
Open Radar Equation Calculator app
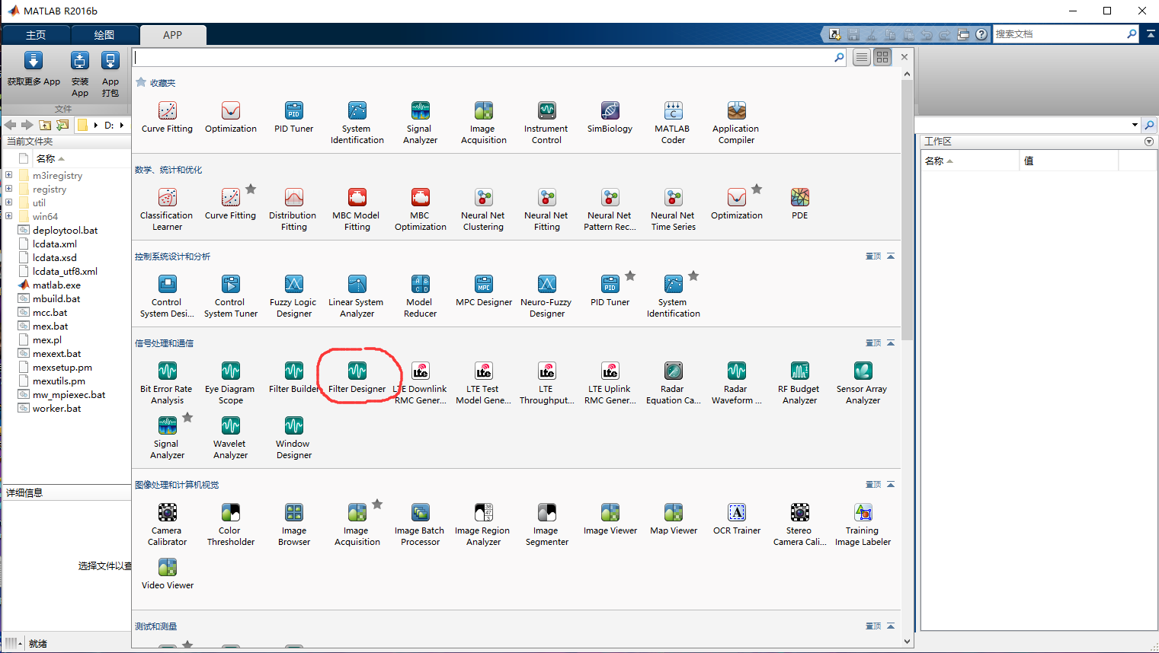(x=673, y=383)
